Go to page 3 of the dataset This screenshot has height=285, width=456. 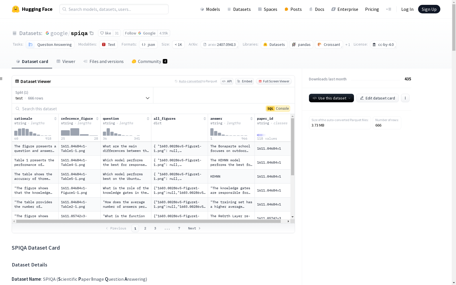point(155,228)
